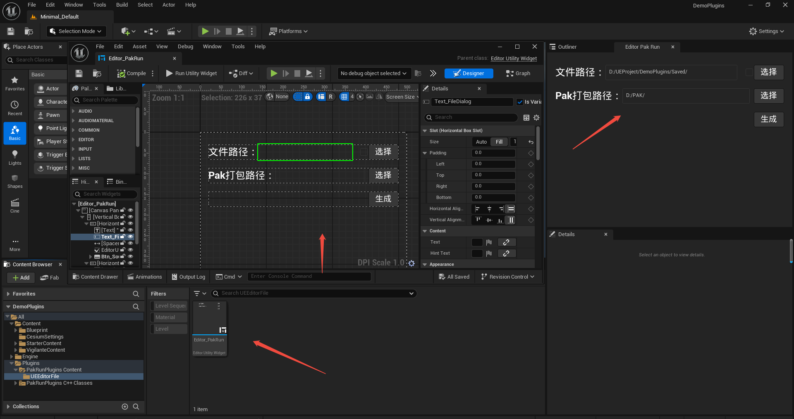Toggle the grid snapping icon in designer
The width and height of the screenshot is (794, 419).
tap(344, 97)
